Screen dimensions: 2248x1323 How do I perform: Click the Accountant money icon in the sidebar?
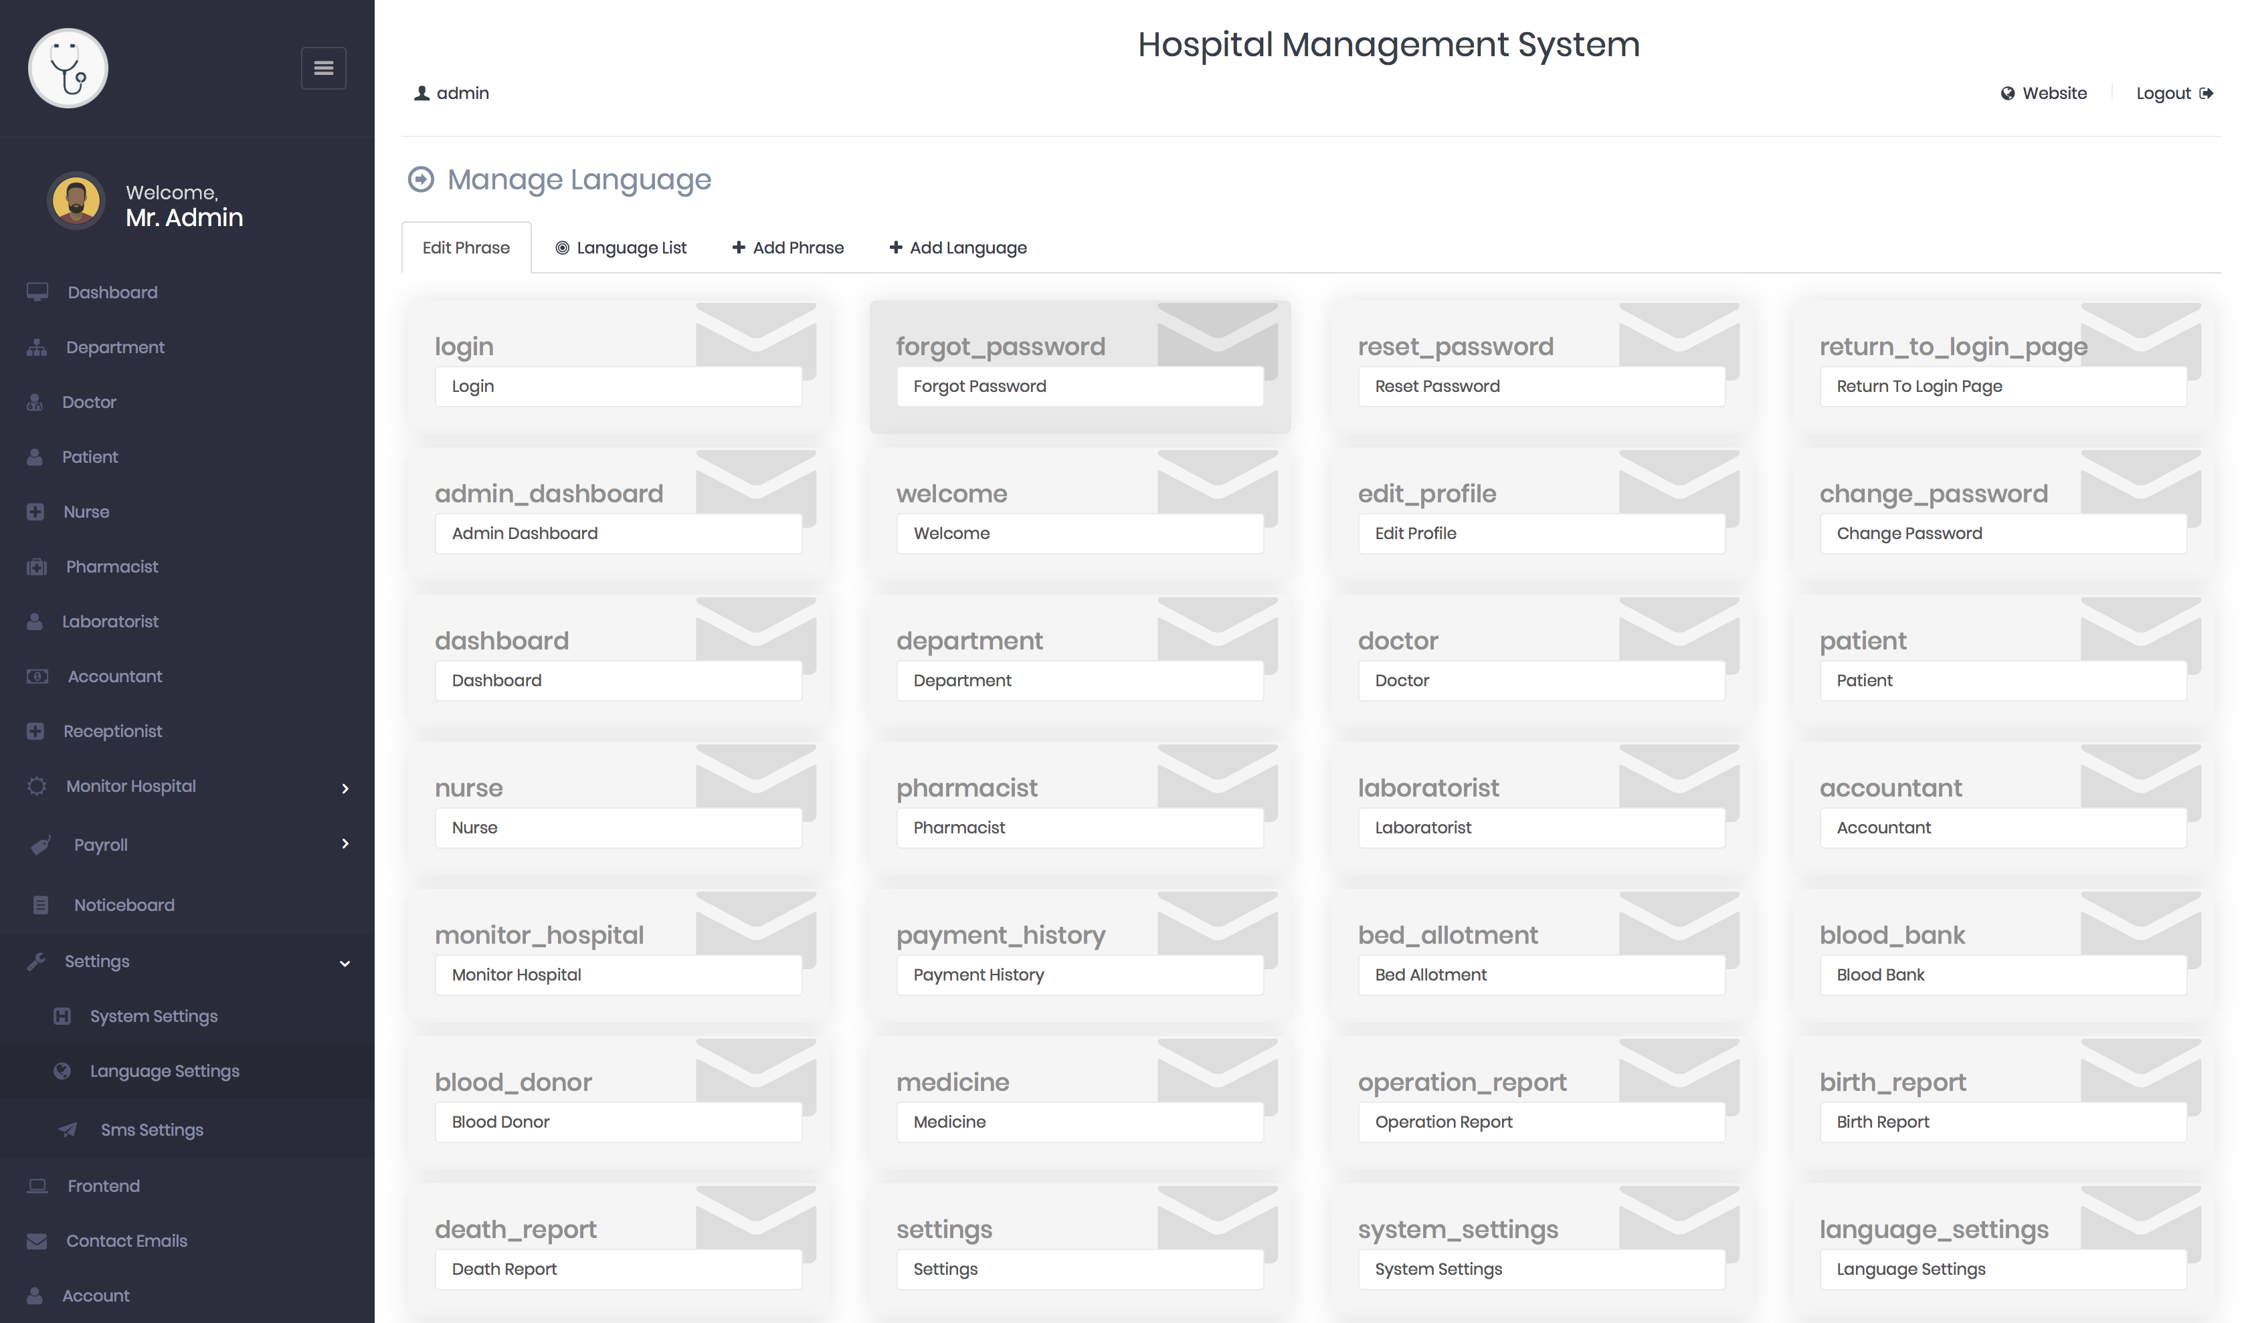(x=37, y=677)
